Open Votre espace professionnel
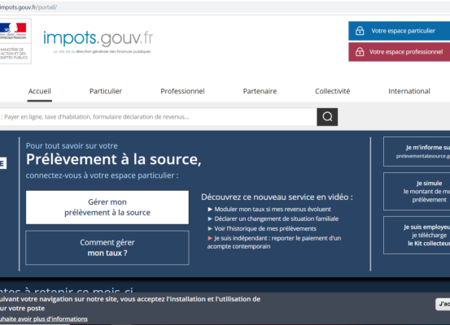Image resolution: width=450 pixels, height=325 pixels. [x=400, y=52]
